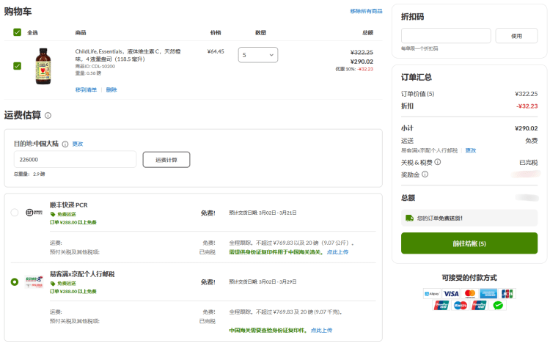Uncheck the ChildLife product checkbox
This screenshot has width=550, height=346.
[x=17, y=66]
